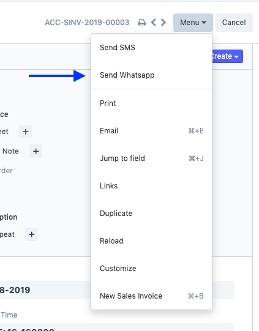Open the Menu dropdown button

[x=193, y=23]
